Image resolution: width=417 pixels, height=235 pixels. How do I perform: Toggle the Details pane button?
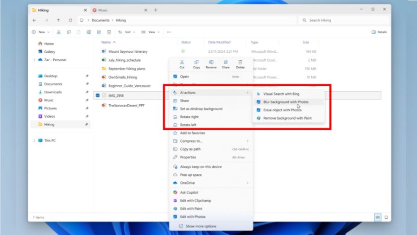(379, 32)
